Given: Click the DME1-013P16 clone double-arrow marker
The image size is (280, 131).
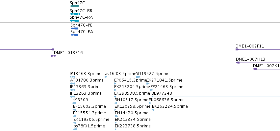Looking at the screenshot, I should coord(53,56).
